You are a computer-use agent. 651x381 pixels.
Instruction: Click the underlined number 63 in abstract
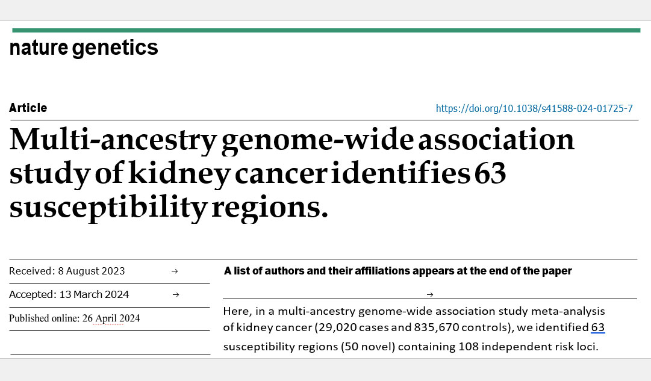point(598,327)
